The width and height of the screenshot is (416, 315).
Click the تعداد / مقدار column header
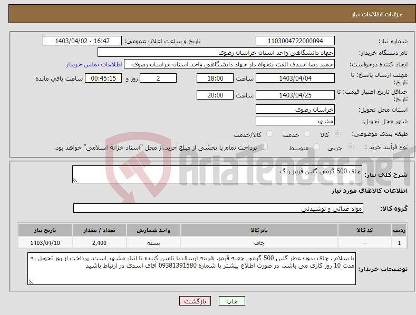point(99,230)
